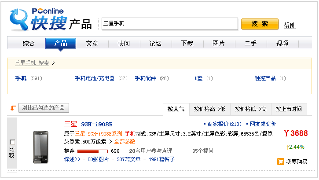Click the red 手机 link in description
319x180 pixels.
tap(130, 134)
